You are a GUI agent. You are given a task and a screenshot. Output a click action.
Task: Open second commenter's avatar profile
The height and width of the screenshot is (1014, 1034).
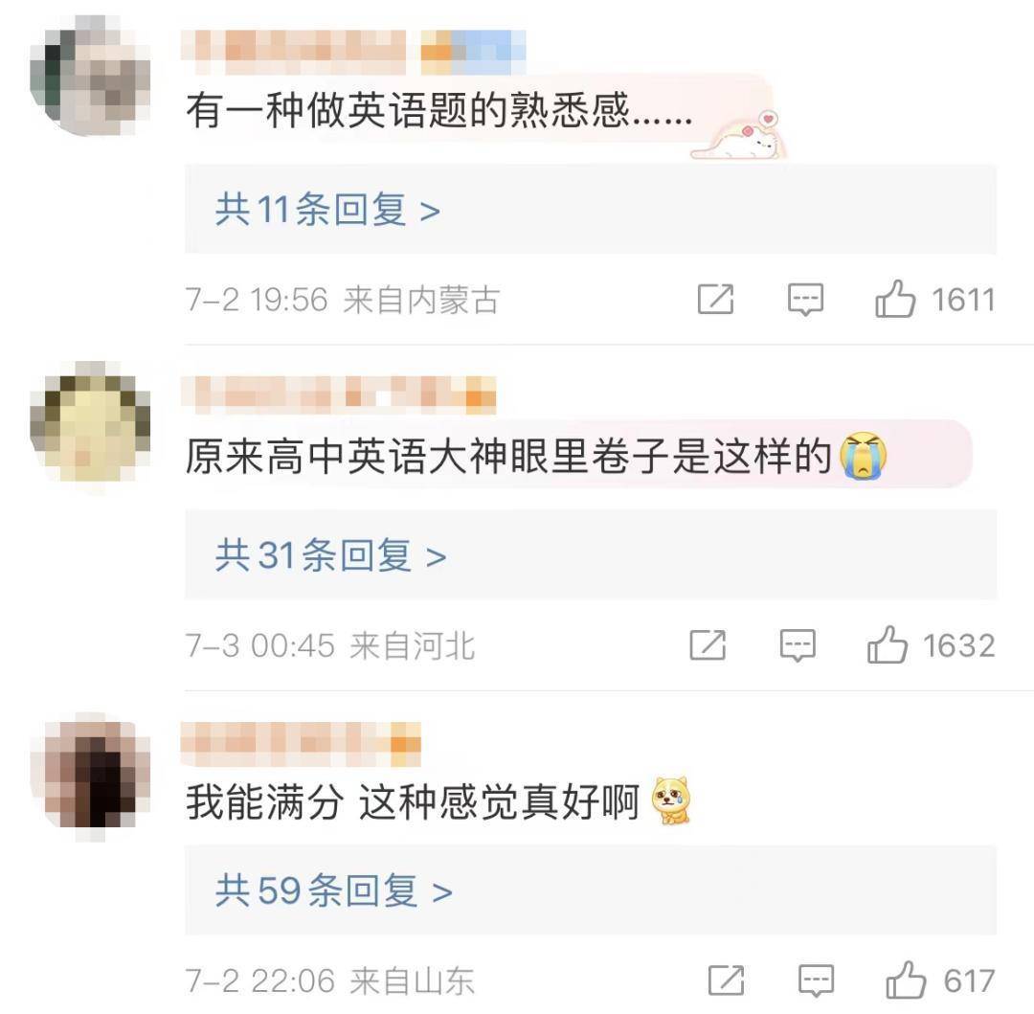pyautogui.click(x=90, y=422)
